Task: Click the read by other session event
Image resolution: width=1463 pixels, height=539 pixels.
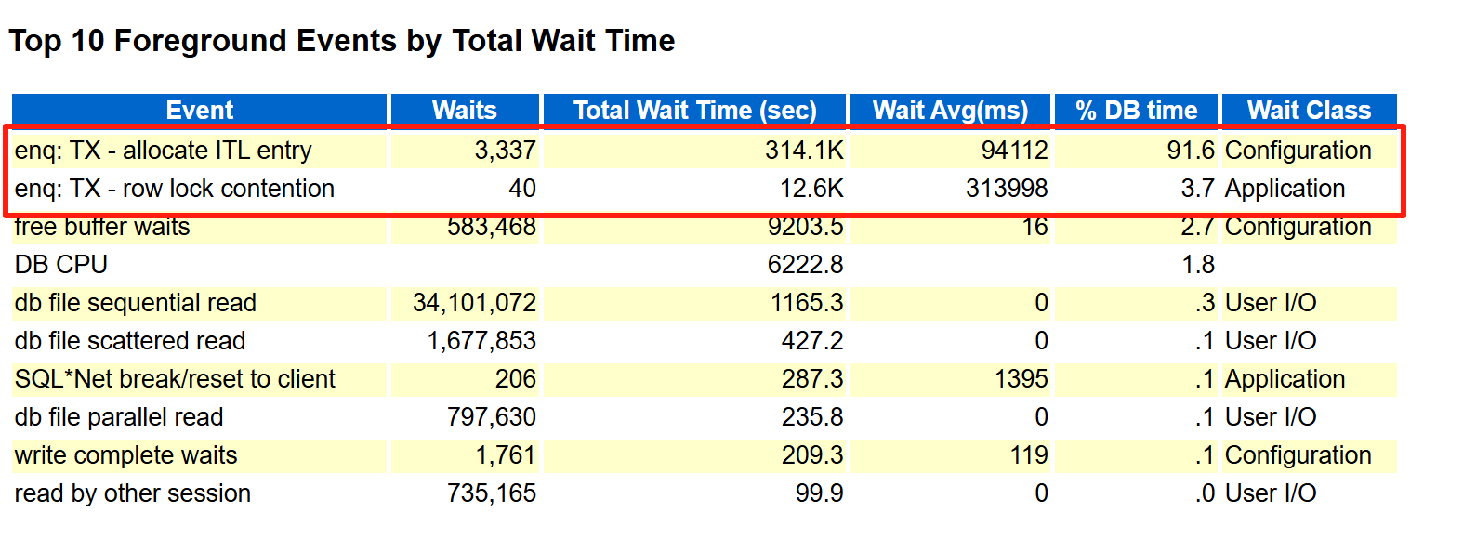Action: (x=133, y=493)
